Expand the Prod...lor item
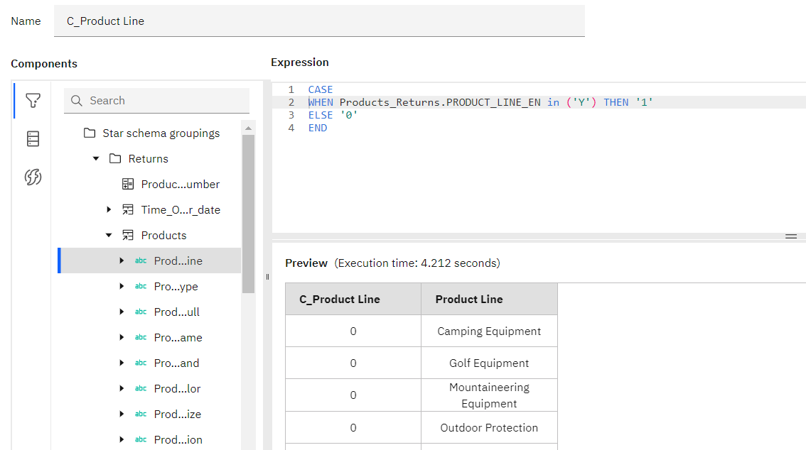 pos(122,388)
